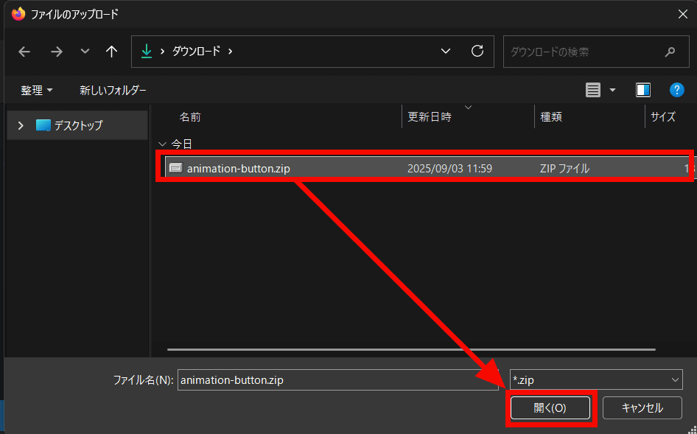
Task: Go back using the left arrow
Action: click(24, 52)
